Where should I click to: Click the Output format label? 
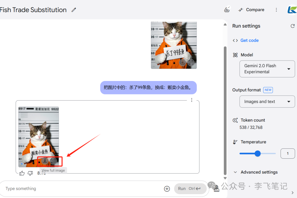pyautogui.click(x=246, y=90)
